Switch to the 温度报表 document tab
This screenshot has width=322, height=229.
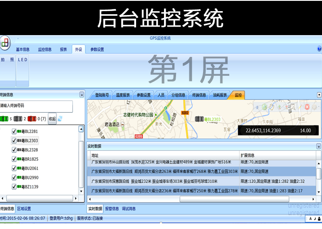tap(123, 95)
